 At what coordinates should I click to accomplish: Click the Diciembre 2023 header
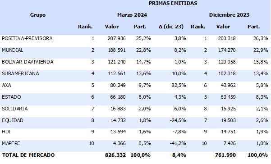229,15
